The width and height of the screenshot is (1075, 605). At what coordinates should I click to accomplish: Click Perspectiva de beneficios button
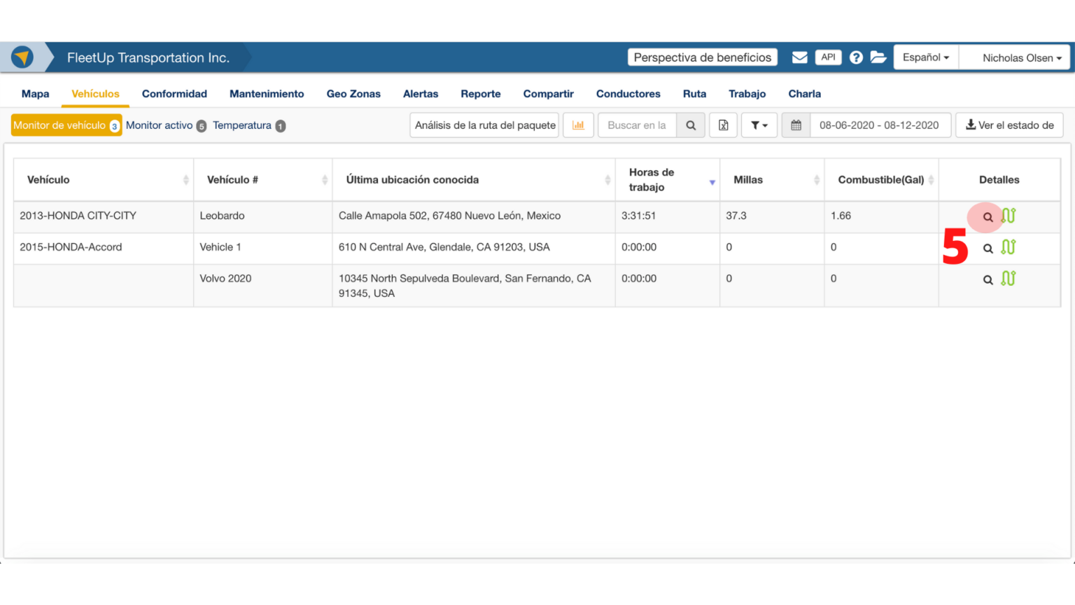(x=703, y=57)
